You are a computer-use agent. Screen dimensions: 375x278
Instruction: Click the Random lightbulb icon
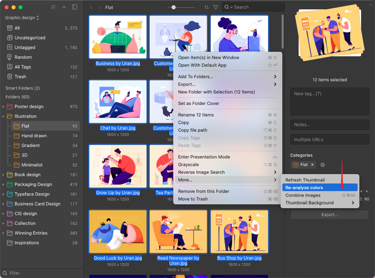(x=9, y=57)
